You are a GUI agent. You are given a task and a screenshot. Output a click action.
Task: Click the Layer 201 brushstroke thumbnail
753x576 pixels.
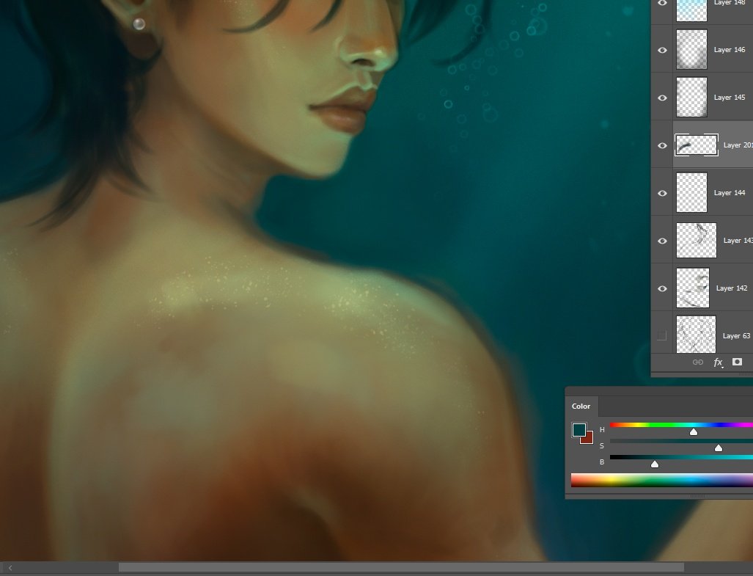(697, 145)
